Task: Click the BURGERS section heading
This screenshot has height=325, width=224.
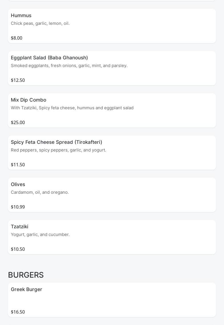Action: [26, 275]
